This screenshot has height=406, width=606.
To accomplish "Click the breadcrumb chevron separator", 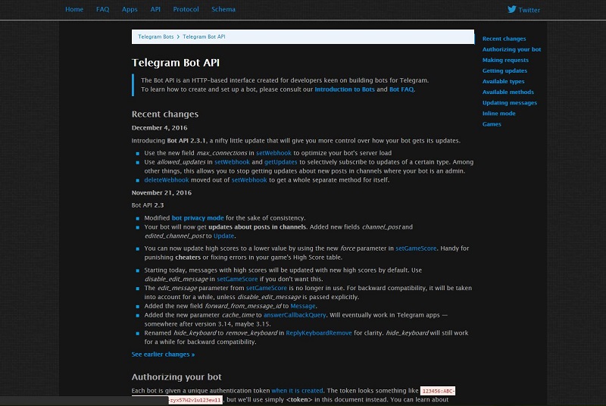I will click(178, 36).
